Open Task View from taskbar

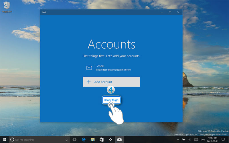tap(74, 140)
